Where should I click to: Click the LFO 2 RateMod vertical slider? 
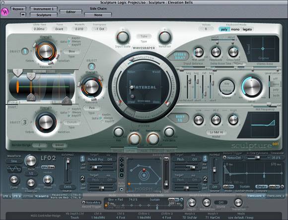pos(68,170)
